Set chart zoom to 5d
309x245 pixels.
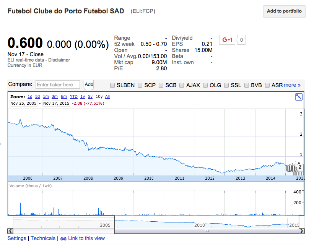click(x=37, y=96)
